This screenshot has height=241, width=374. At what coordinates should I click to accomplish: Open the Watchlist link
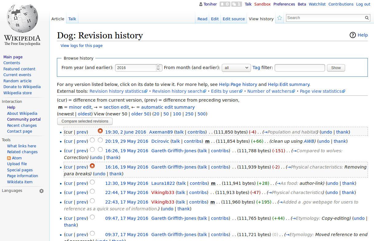click(x=317, y=4)
